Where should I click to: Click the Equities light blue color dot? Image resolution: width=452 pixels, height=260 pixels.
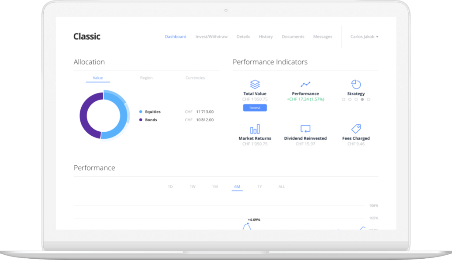[141, 112]
